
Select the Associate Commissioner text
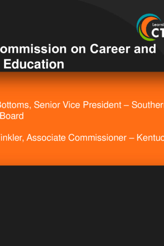tap(77, 138)
